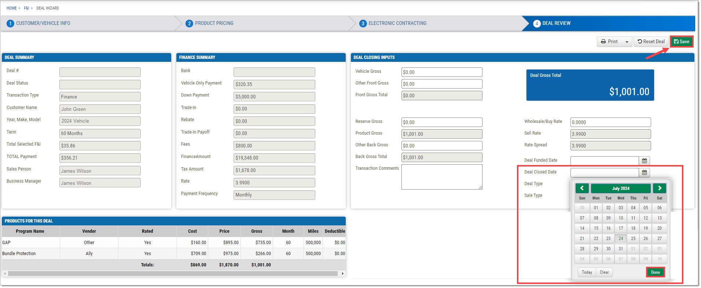Click the Vehicle Gross input field
This screenshot has width=701, height=288.
(442, 72)
